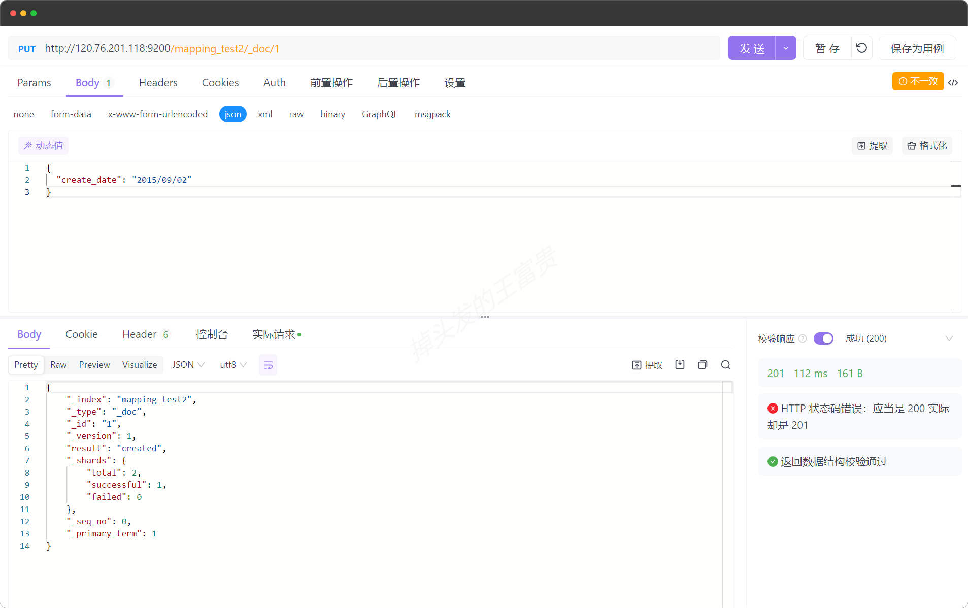Select form-data body type
968x608 pixels.
coord(71,114)
